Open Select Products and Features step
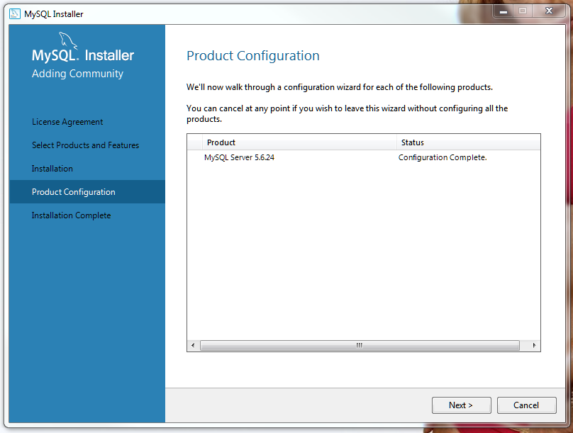The height and width of the screenshot is (433, 573). 86,145
